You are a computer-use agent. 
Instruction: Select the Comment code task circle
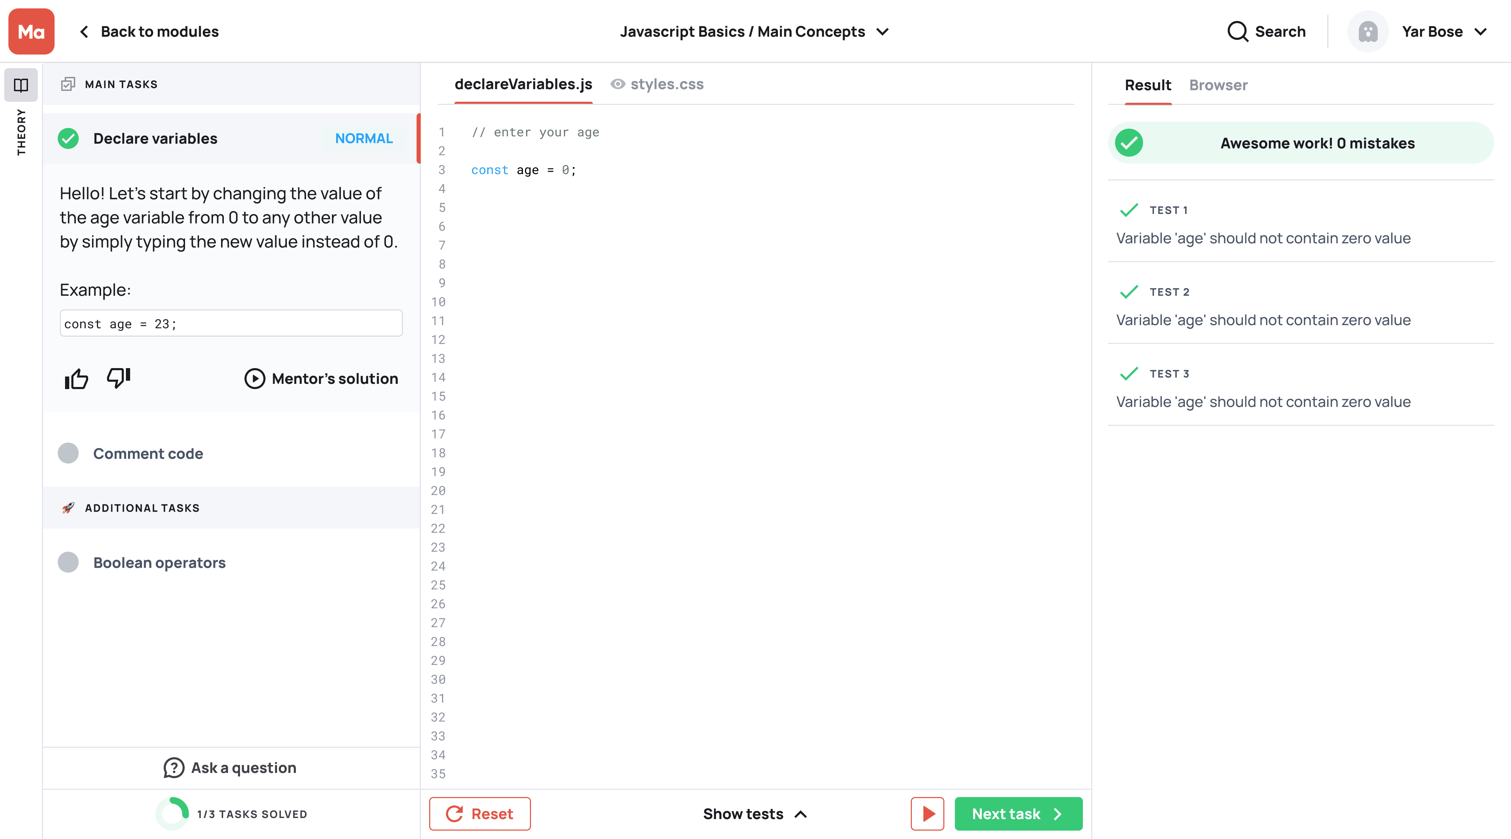pyautogui.click(x=68, y=453)
